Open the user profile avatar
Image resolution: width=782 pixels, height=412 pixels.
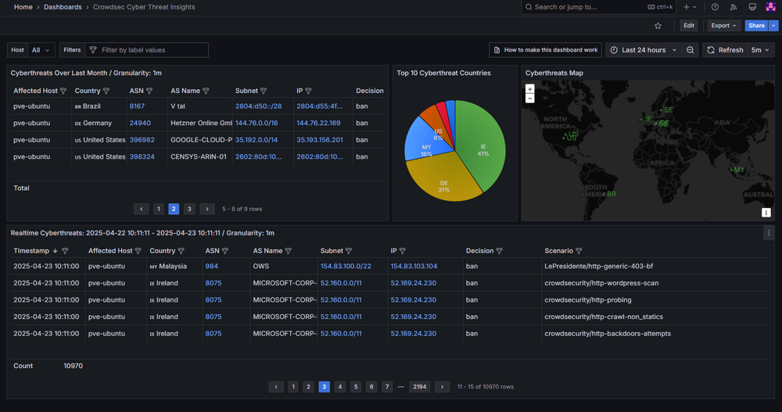(x=770, y=7)
